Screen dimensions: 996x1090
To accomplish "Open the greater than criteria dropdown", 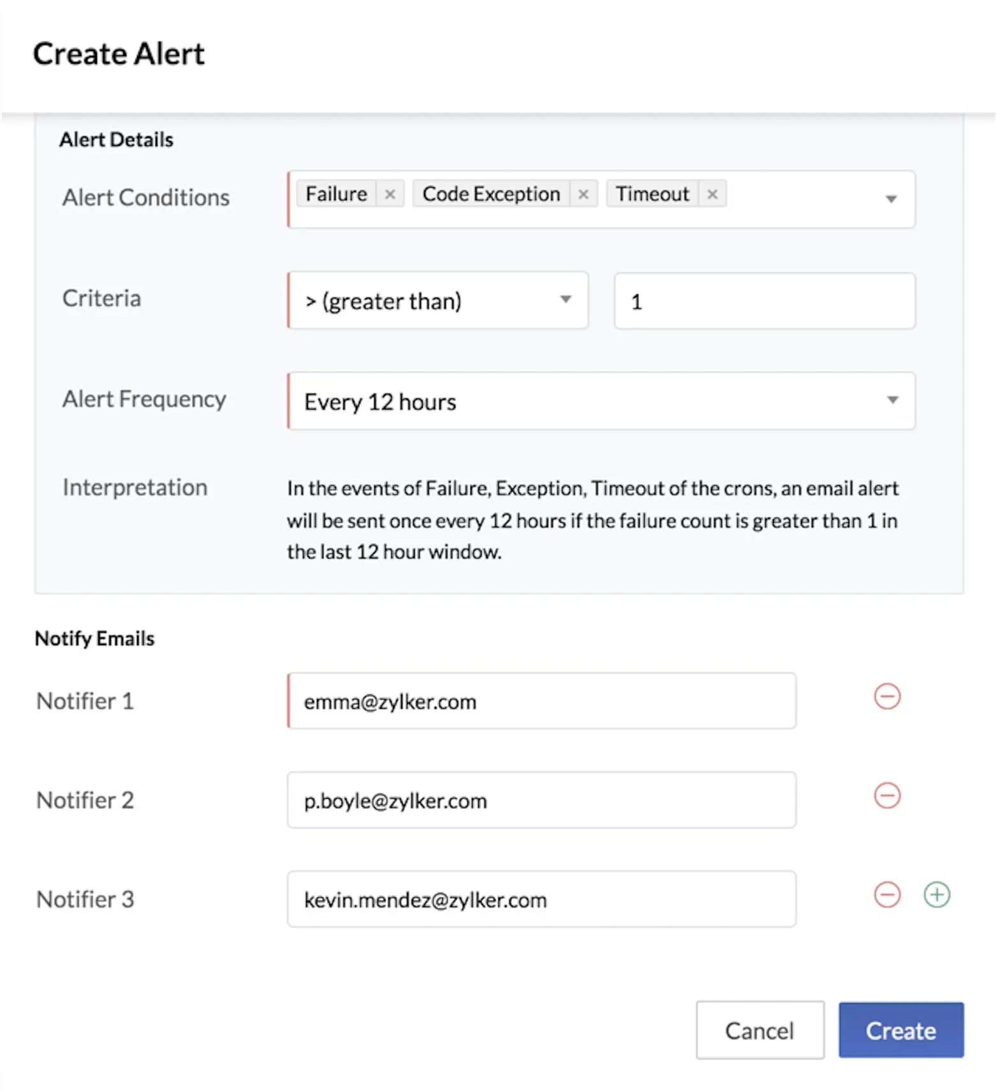I will (x=438, y=300).
